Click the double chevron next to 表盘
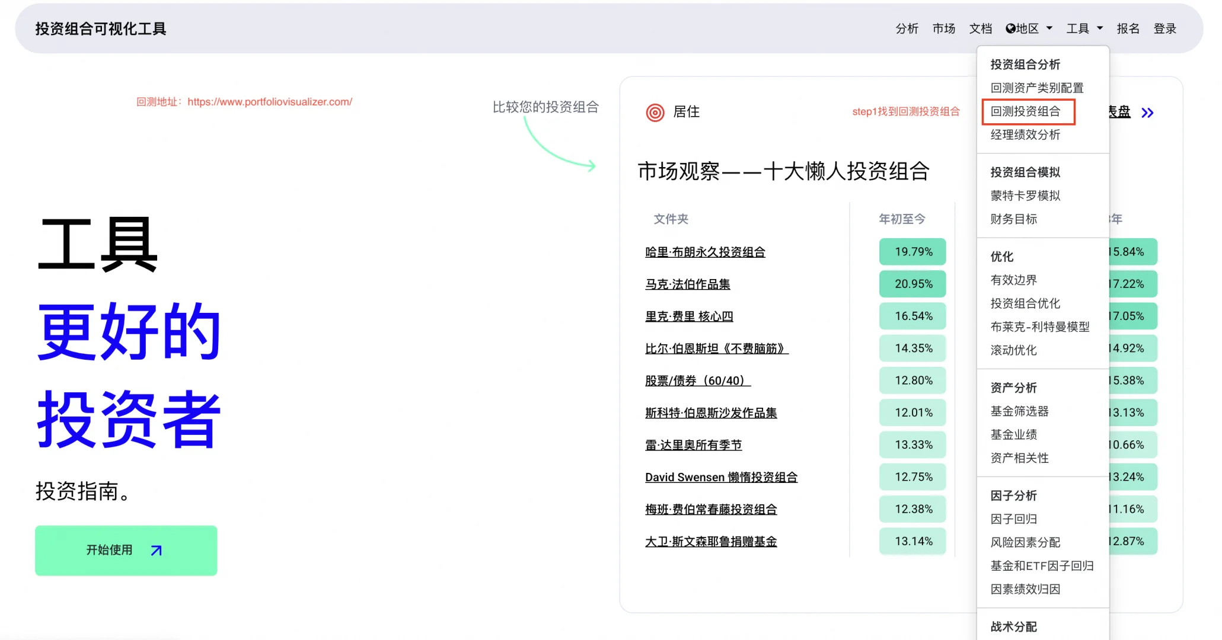Screen dimensions: 1222x640 (x=1148, y=112)
